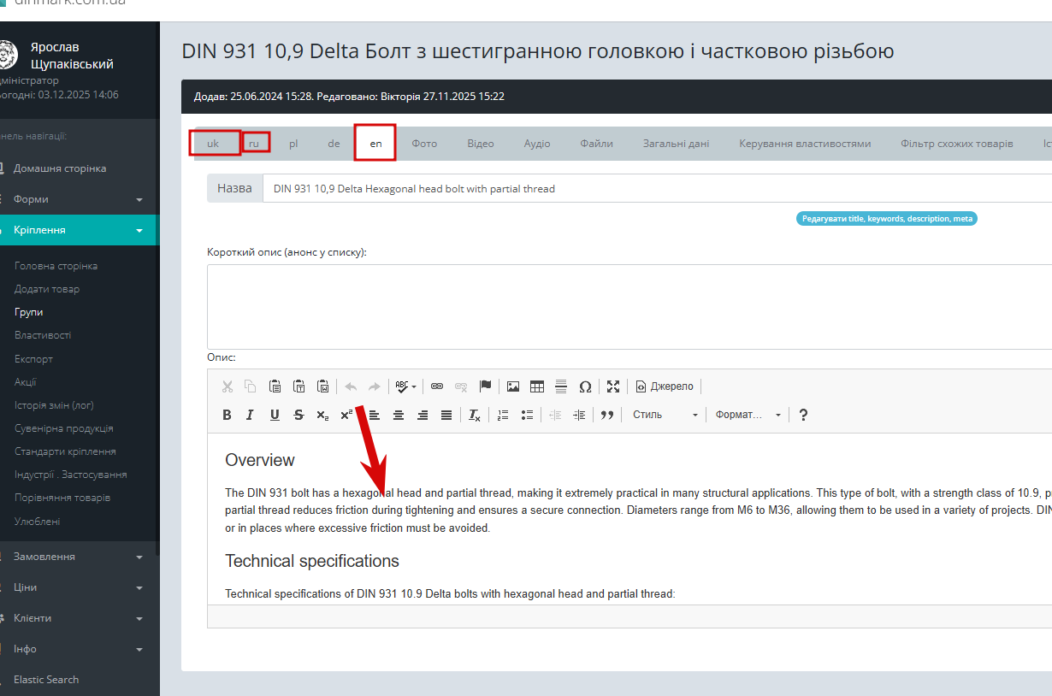Screen dimensions: 1052x696
Task: Toggle Underline formatting
Action: 275,415
